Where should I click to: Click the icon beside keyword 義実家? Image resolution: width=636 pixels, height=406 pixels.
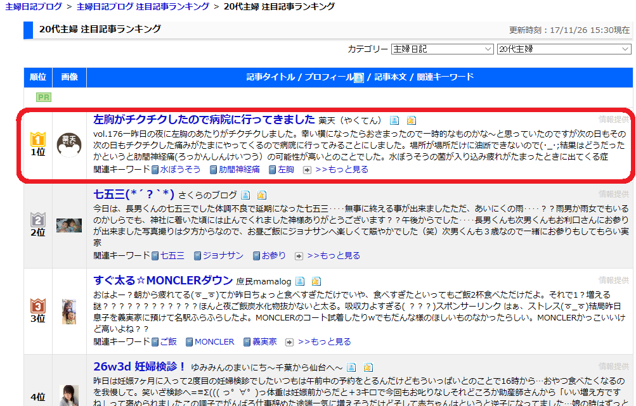[x=247, y=343]
